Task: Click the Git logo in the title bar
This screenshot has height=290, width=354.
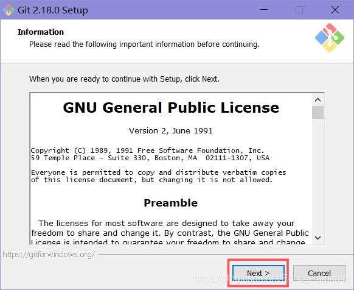Action: coord(9,10)
